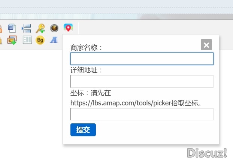Click the map pin location icon

68,28
